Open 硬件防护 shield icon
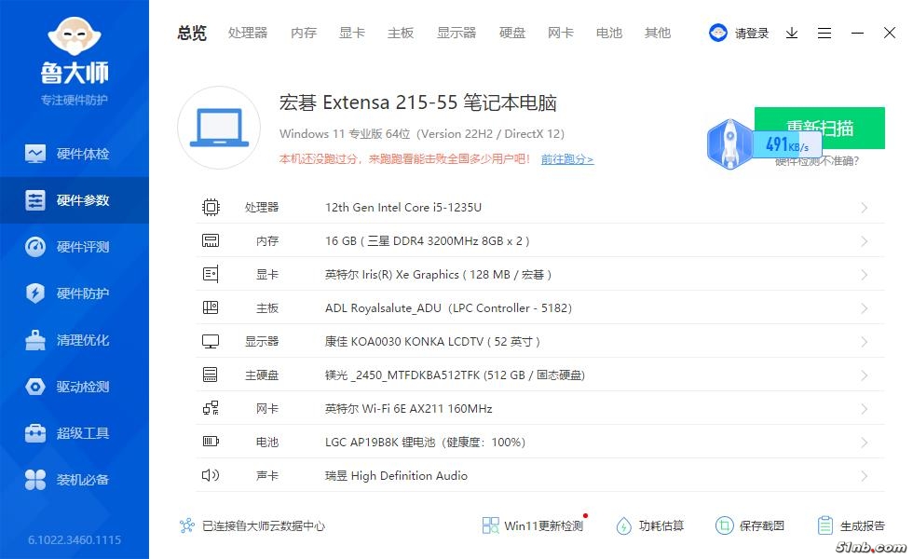This screenshot has height=559, width=913. coord(35,293)
